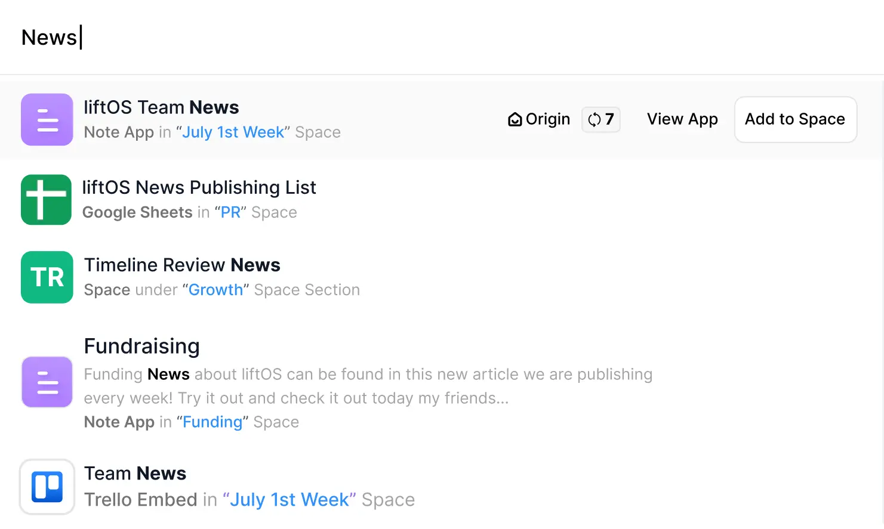
Task: Open the "Funding" space link
Action: (212, 422)
